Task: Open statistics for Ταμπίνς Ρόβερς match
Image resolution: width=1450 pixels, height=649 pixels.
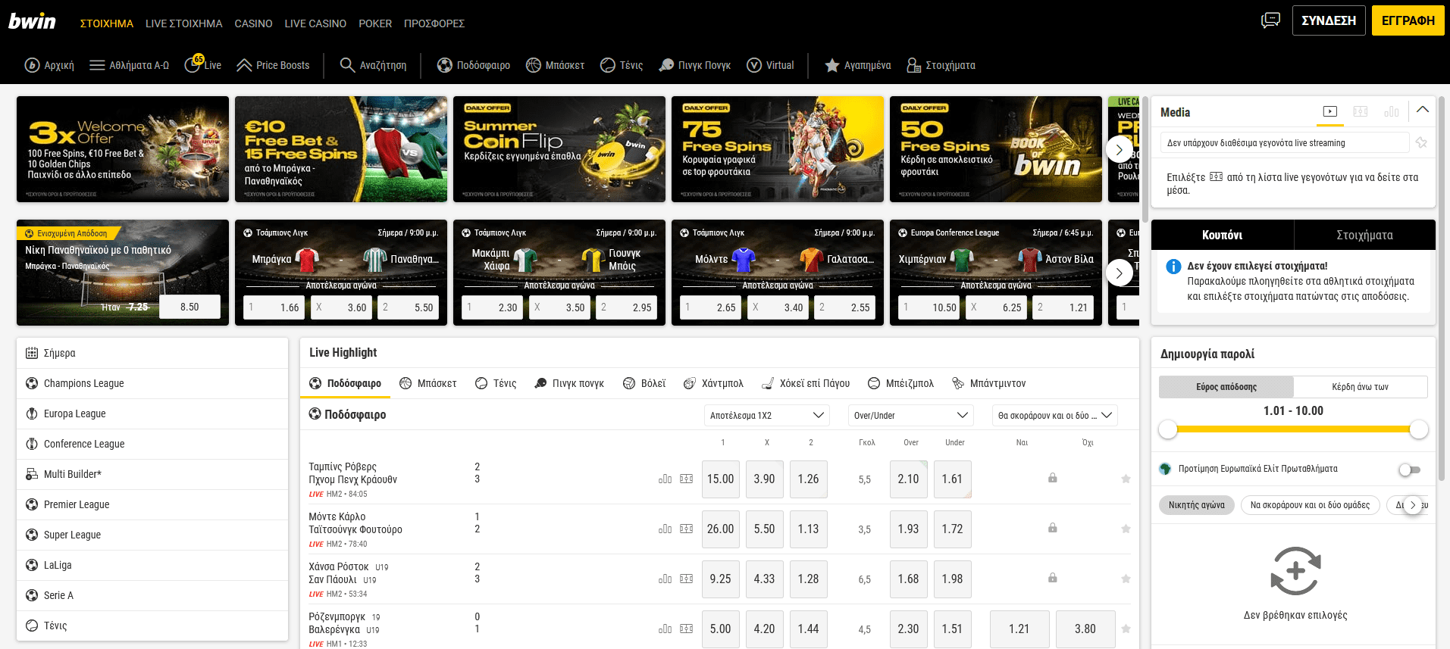Action: (x=665, y=479)
